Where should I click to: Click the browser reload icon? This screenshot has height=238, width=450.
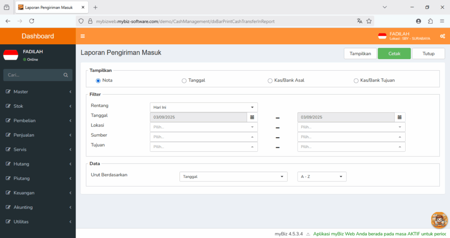click(32, 21)
